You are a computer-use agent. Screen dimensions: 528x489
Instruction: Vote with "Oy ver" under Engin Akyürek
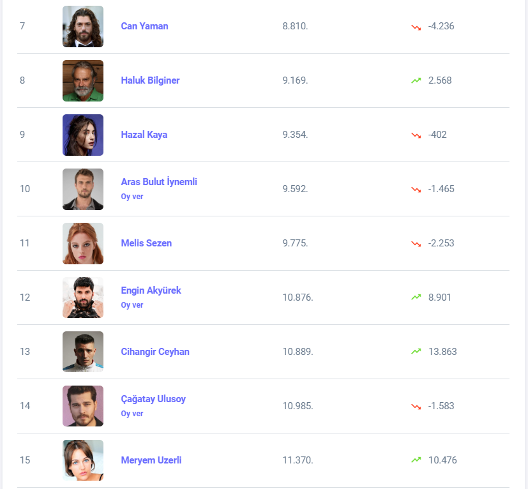(132, 305)
